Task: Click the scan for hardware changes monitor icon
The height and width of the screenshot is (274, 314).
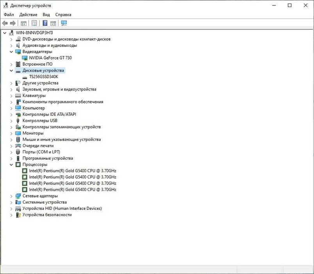Action: coord(64,23)
